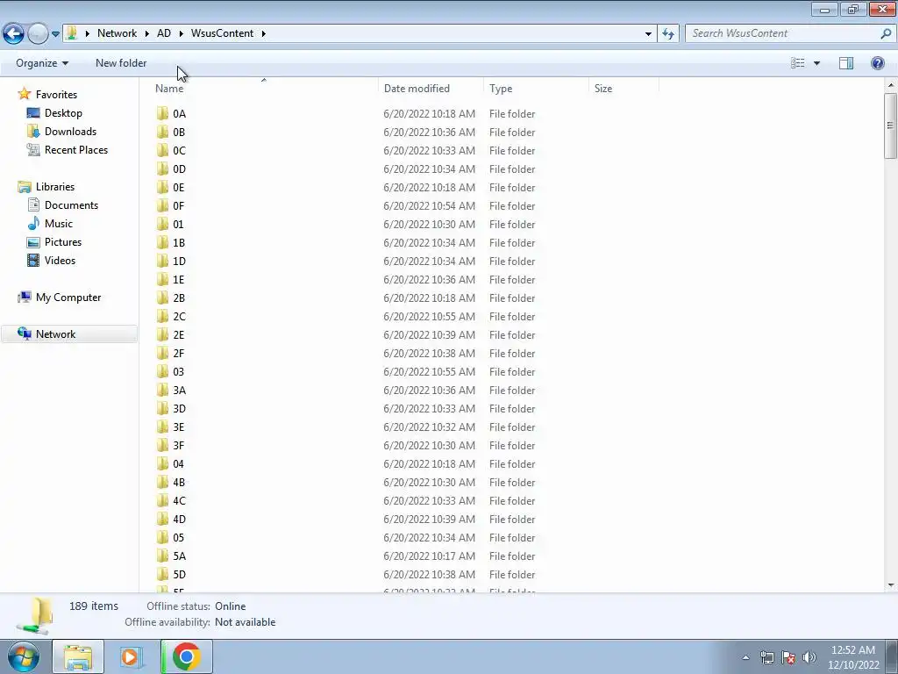Open Videos library

tap(60, 260)
